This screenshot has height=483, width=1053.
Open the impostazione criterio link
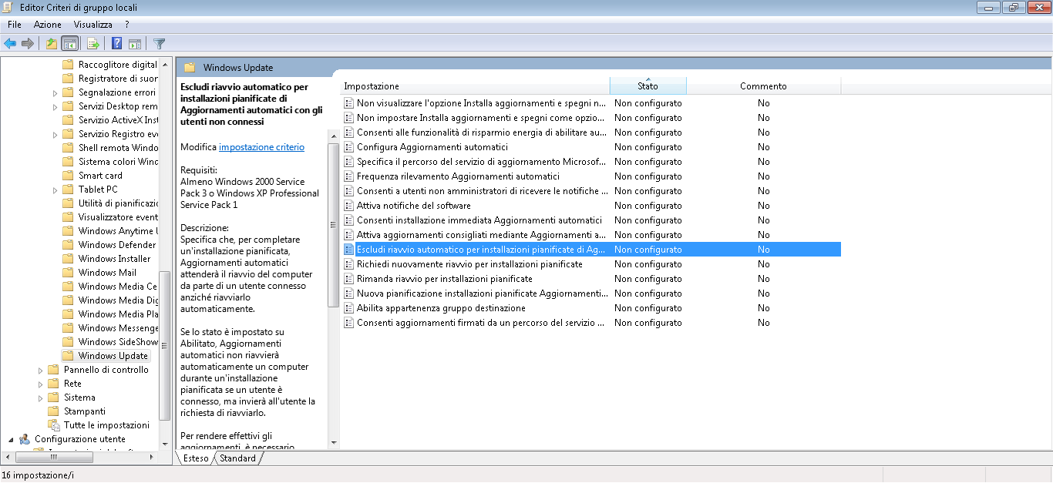click(x=261, y=146)
